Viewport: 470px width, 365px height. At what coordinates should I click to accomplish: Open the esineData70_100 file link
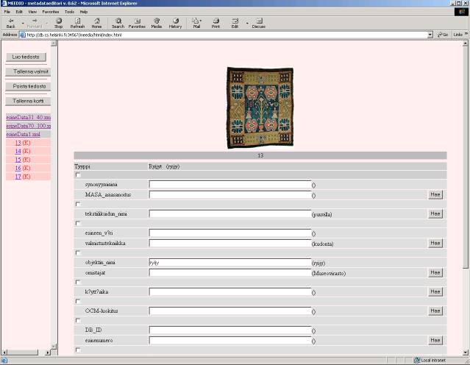point(29,126)
